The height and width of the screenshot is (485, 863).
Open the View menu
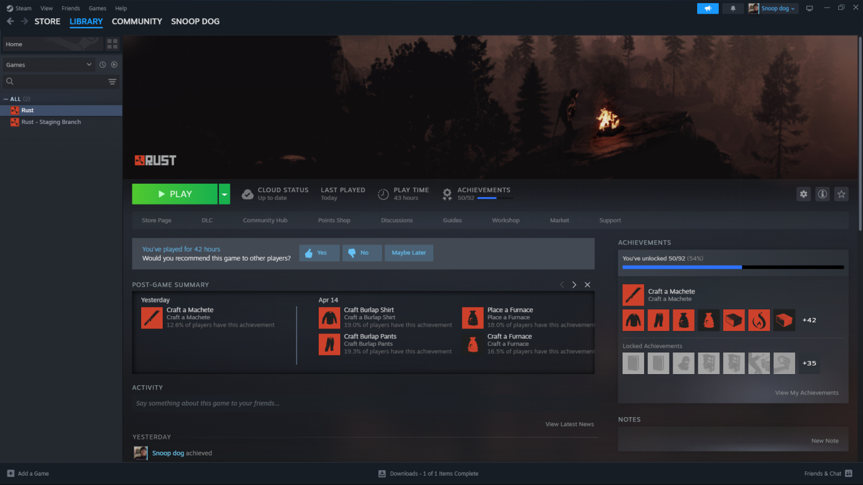(x=46, y=9)
